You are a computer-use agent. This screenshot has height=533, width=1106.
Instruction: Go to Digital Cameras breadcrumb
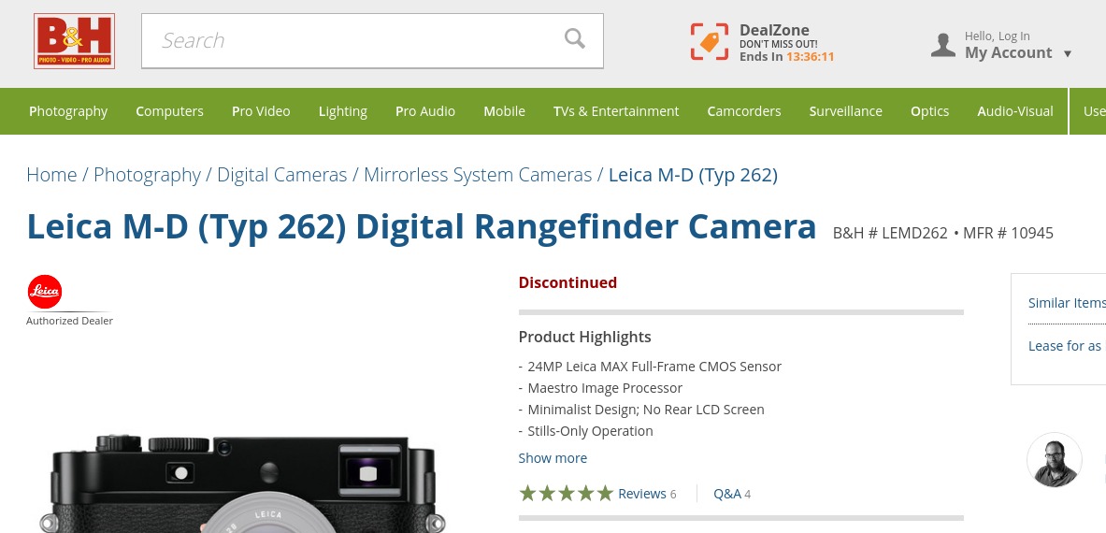(282, 175)
